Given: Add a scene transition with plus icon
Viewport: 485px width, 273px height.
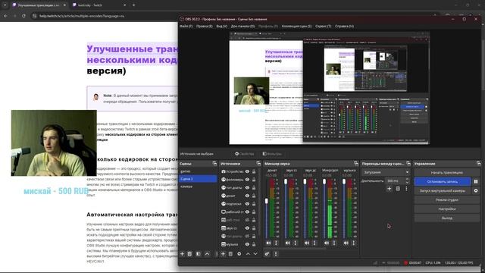Looking at the screenshot, I should pos(389,189).
